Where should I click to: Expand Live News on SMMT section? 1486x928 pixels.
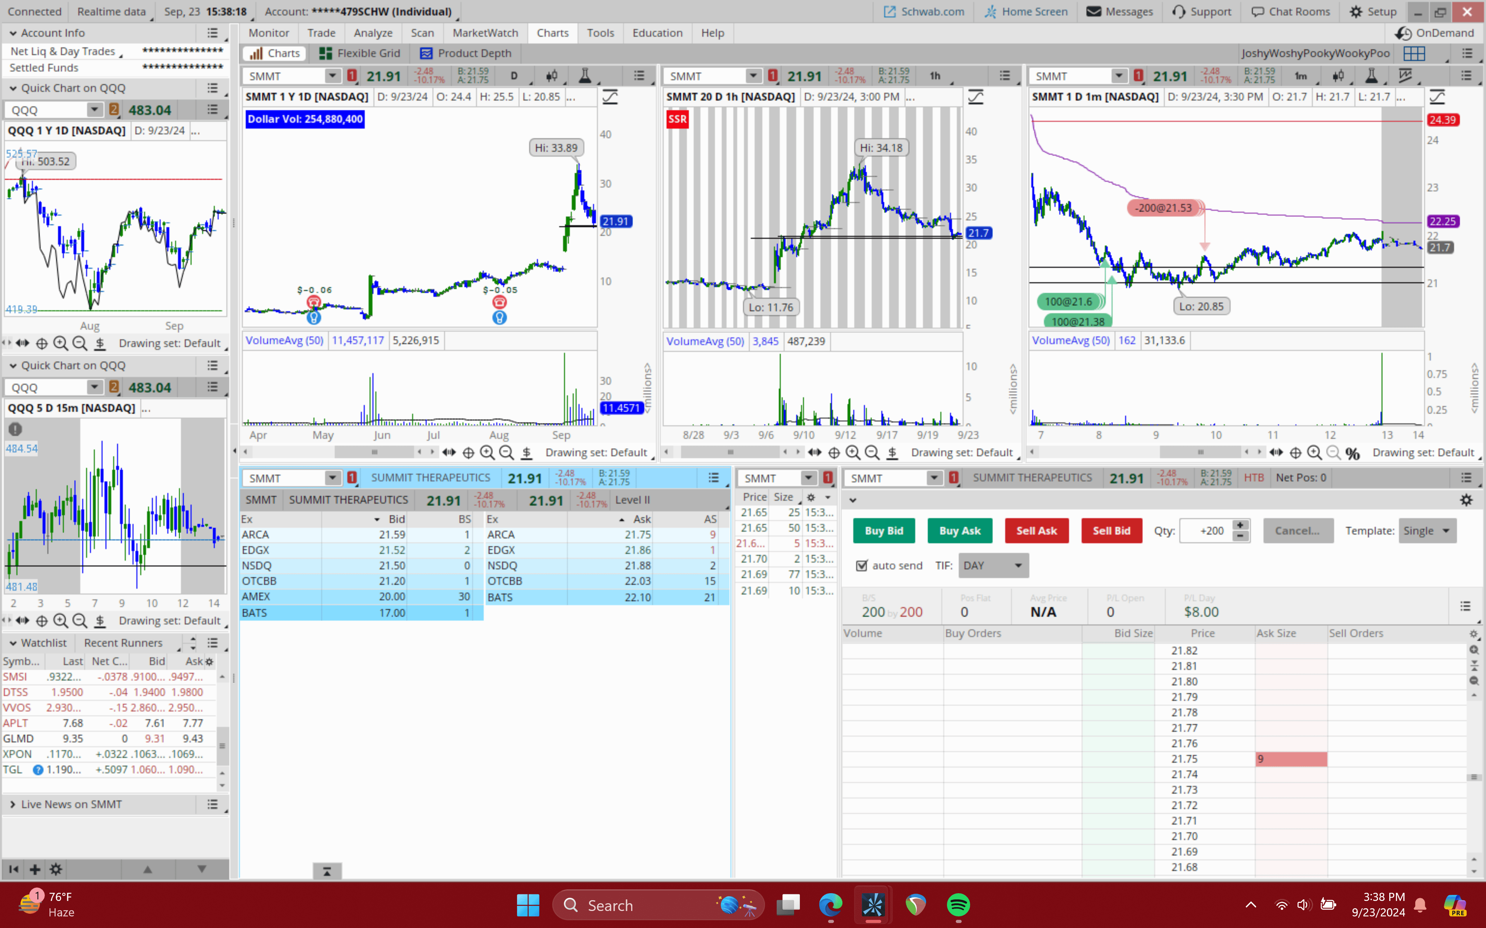click(13, 804)
